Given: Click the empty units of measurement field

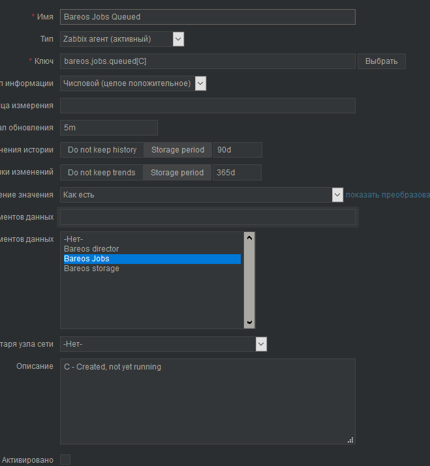Looking at the screenshot, I should [207, 106].
